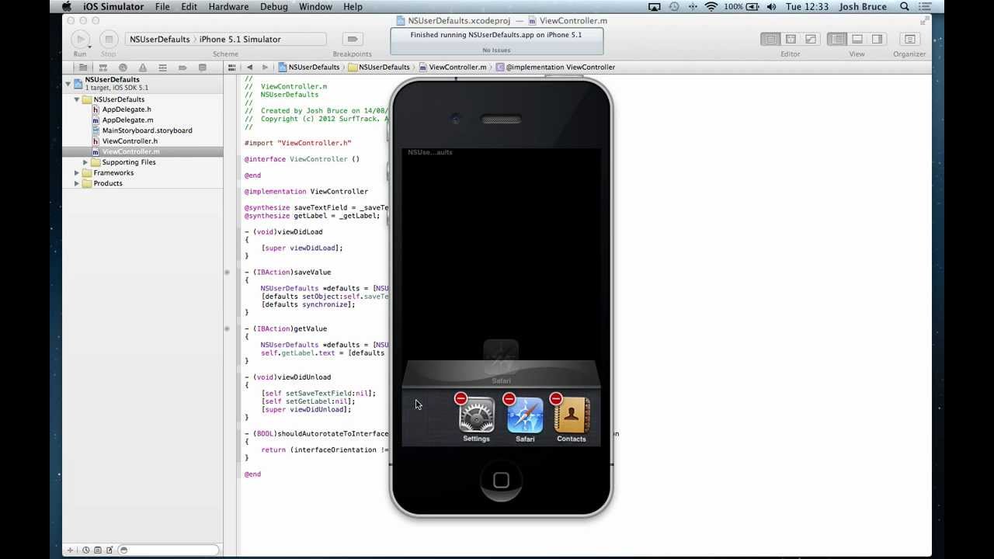This screenshot has height=559, width=994.
Task: Toggle the debug area view button
Action: (x=857, y=39)
